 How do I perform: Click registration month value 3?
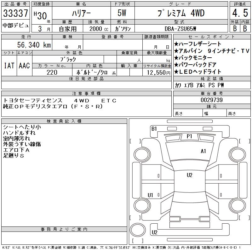(40, 29)
